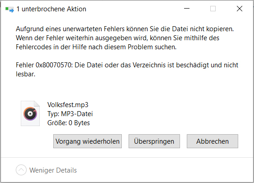Click the greyed-out maximize box
The image size is (254, 183).
point(213,9)
